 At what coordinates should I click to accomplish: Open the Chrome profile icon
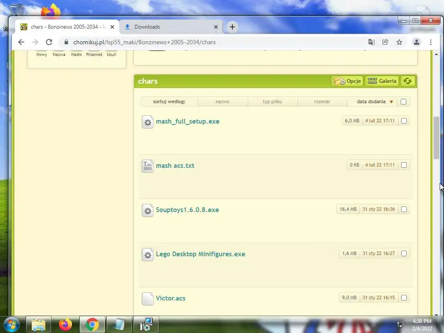417,42
